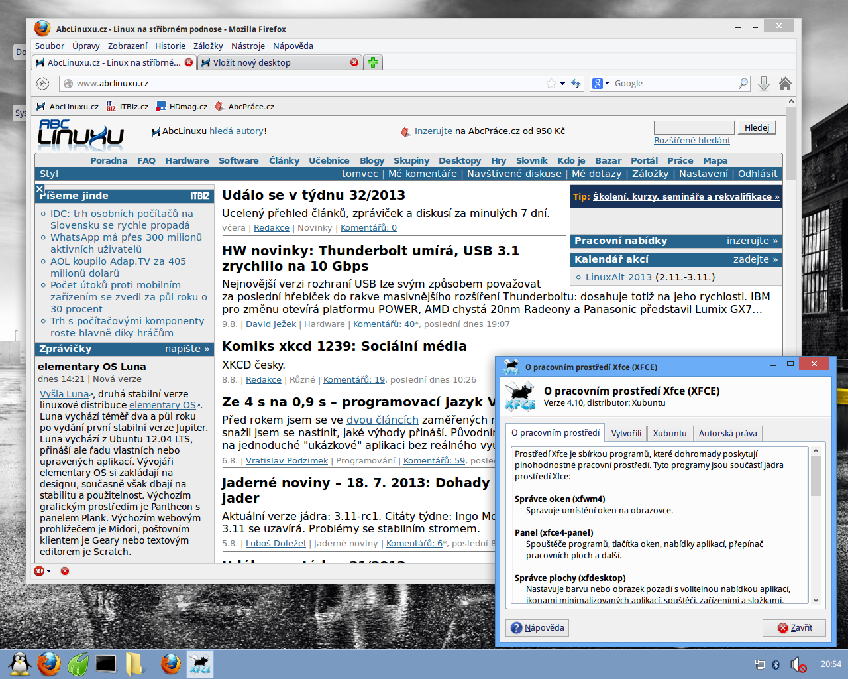Open the Xubuntu penguin menu in taskbar
The width and height of the screenshot is (848, 679).
20,664
